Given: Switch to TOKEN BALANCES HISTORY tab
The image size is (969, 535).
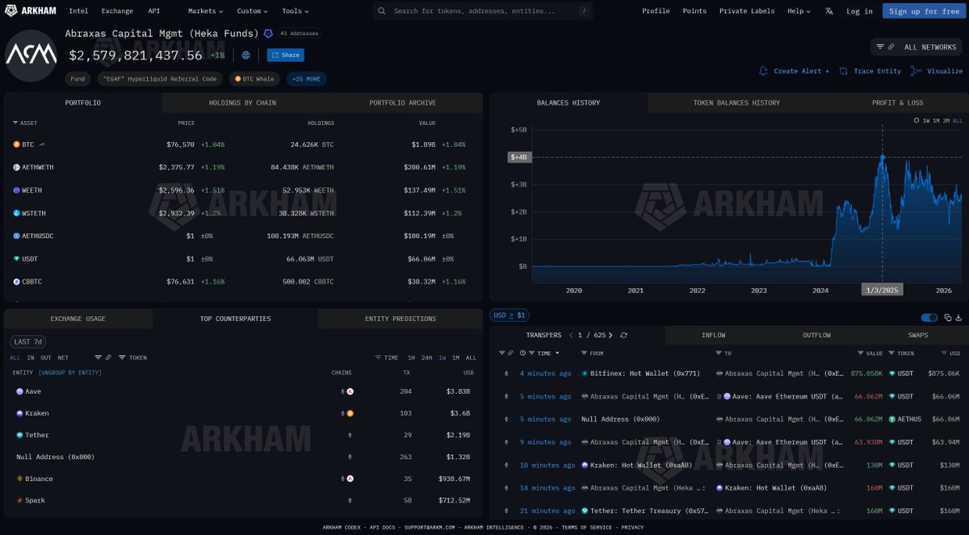Looking at the screenshot, I should pos(736,102).
